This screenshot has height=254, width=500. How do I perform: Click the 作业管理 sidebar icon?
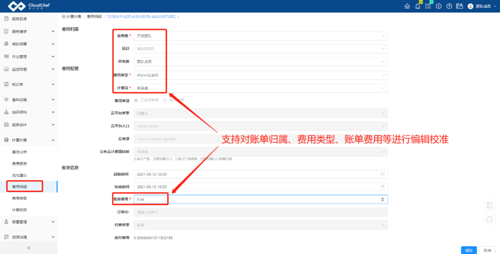[6, 57]
